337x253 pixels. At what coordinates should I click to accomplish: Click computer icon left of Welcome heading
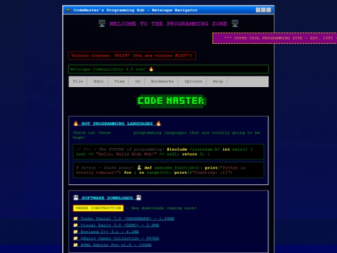[102, 23]
